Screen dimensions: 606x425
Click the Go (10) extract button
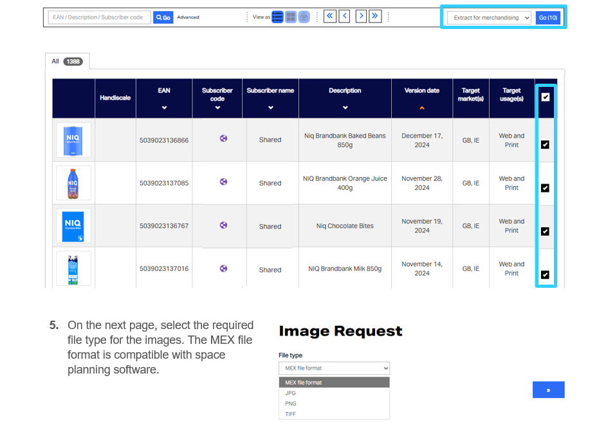(x=548, y=18)
